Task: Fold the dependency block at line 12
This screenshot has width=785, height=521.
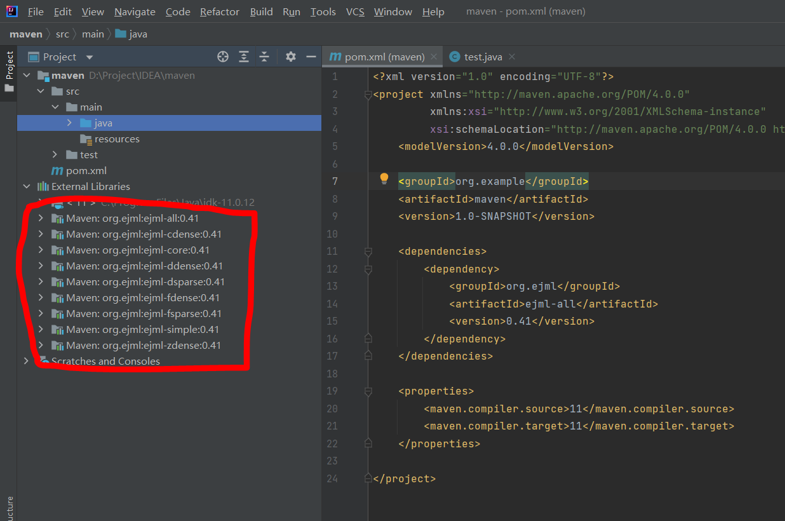Action: (x=368, y=269)
